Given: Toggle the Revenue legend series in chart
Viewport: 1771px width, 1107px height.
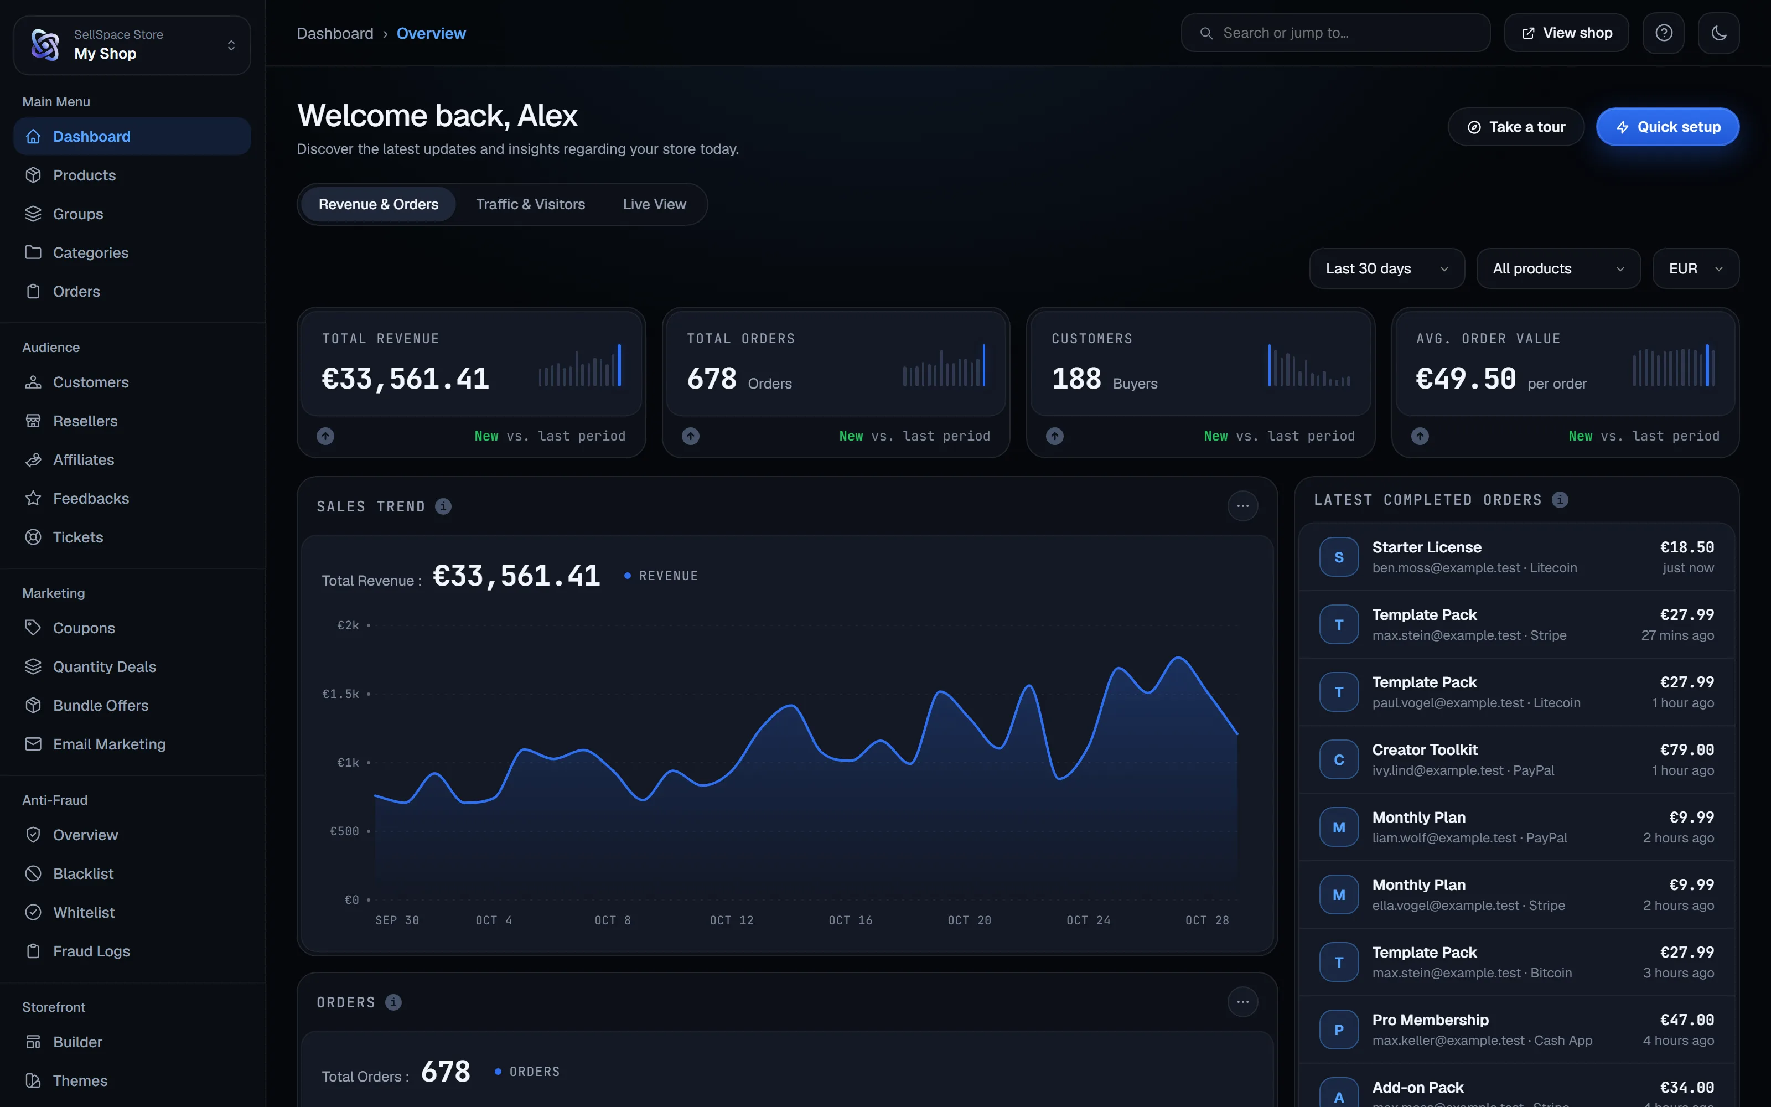Looking at the screenshot, I should [661, 576].
